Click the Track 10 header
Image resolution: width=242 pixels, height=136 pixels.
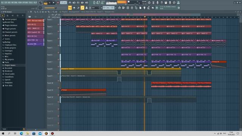coord(53,85)
